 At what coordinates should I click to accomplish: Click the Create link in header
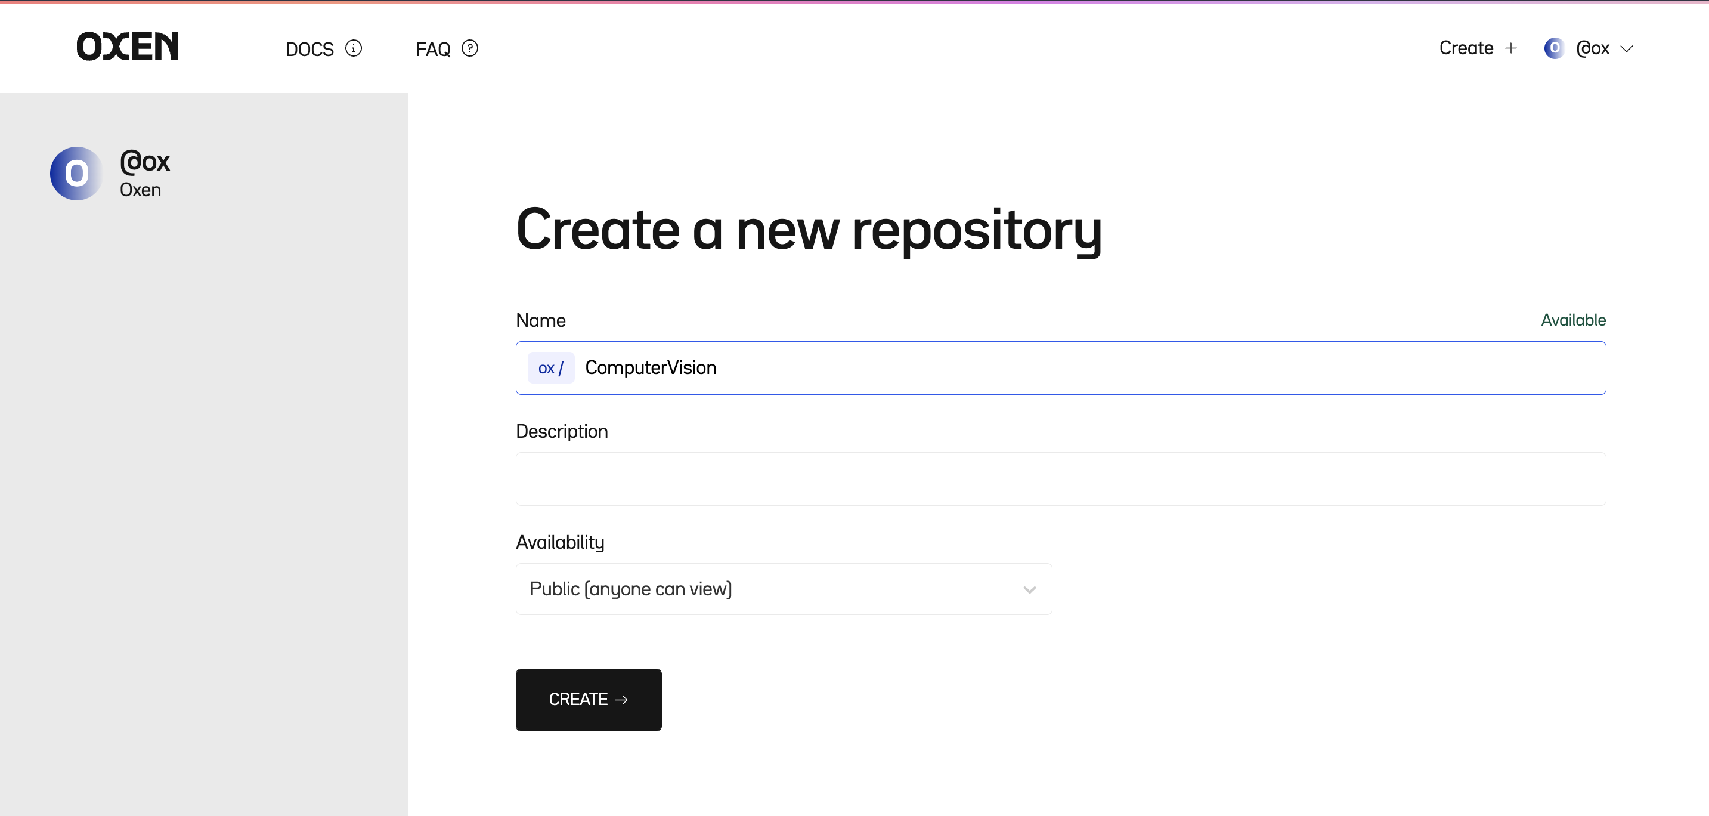click(1466, 48)
